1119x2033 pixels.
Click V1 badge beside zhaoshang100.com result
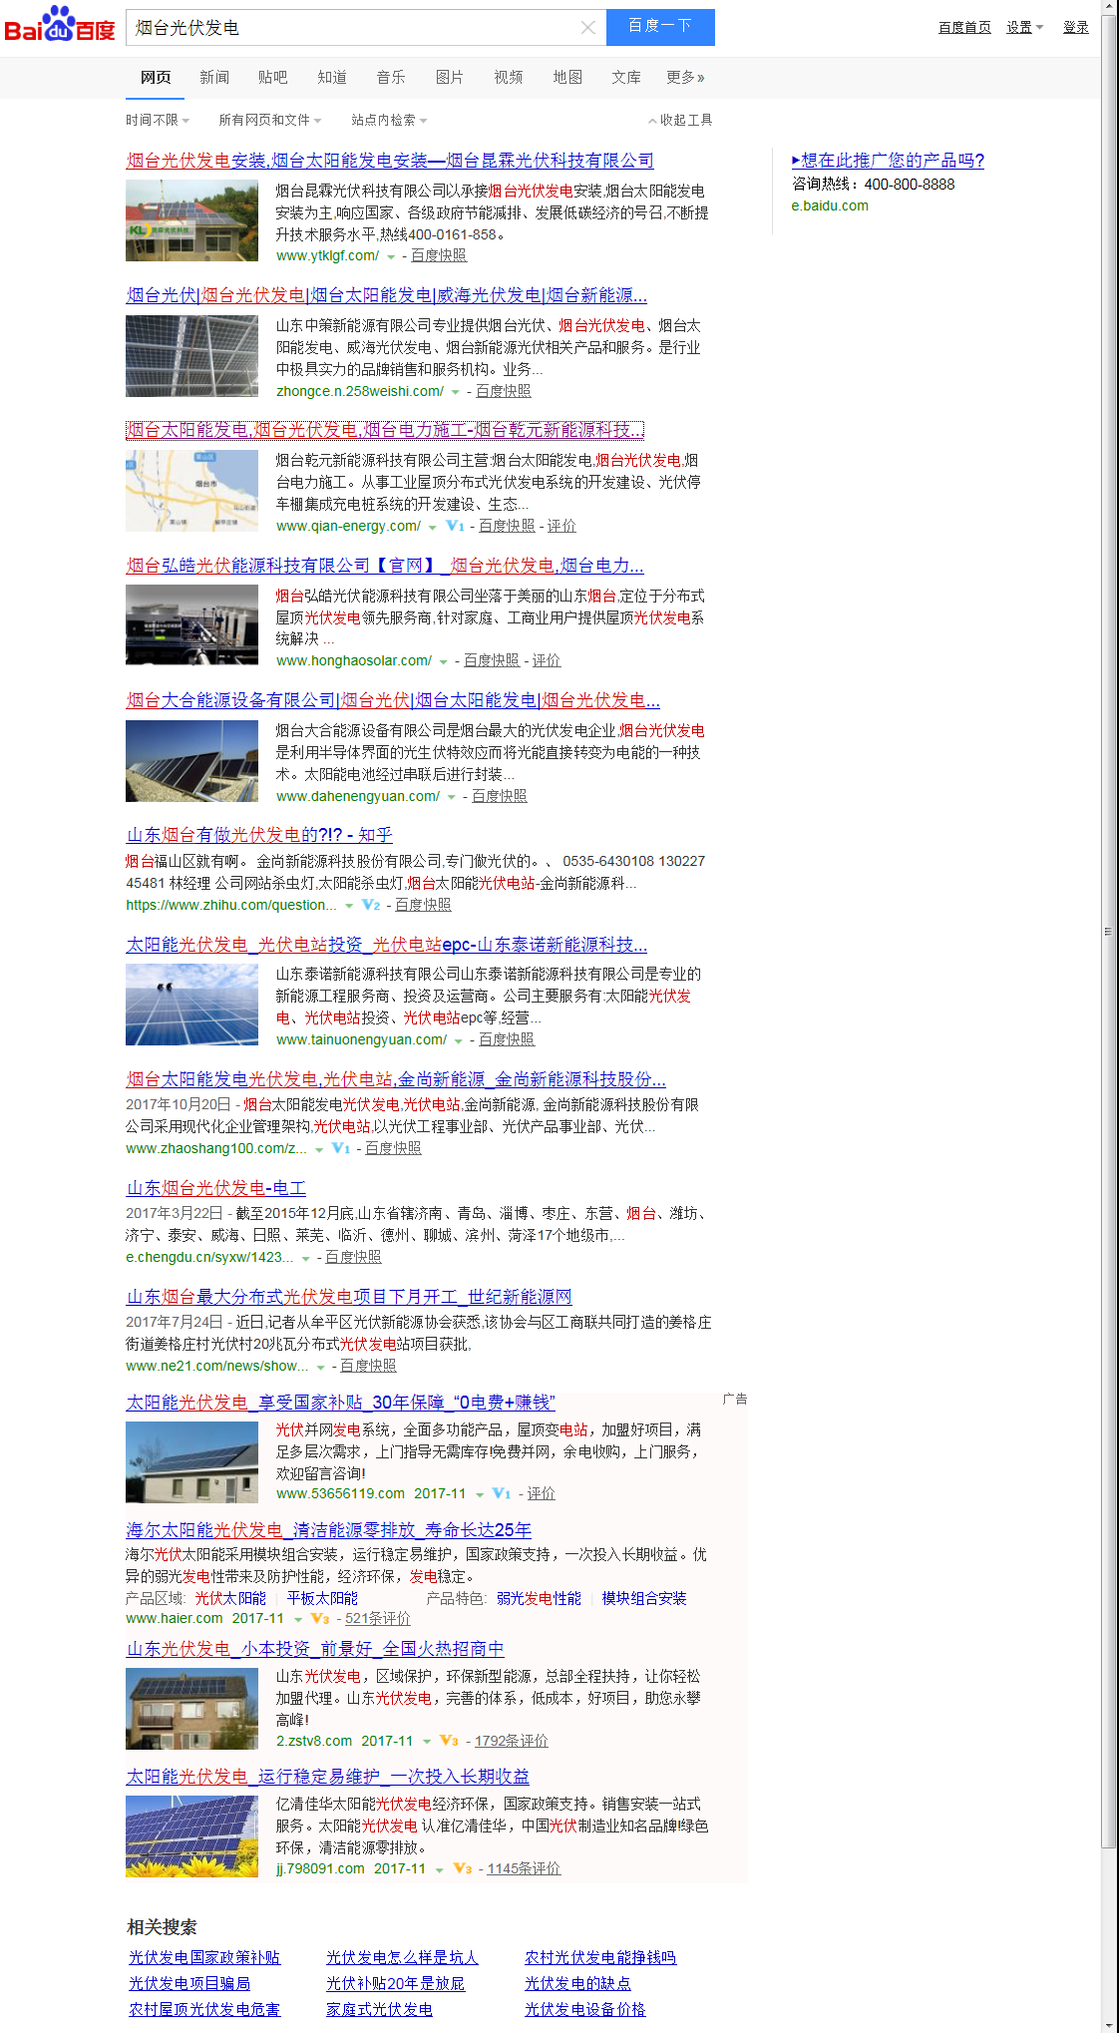(x=341, y=1148)
